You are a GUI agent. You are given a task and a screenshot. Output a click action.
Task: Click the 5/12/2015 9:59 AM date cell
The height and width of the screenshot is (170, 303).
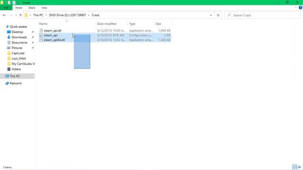(x=111, y=35)
